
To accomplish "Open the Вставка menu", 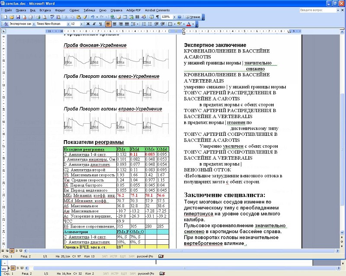I will tap(45, 10).
